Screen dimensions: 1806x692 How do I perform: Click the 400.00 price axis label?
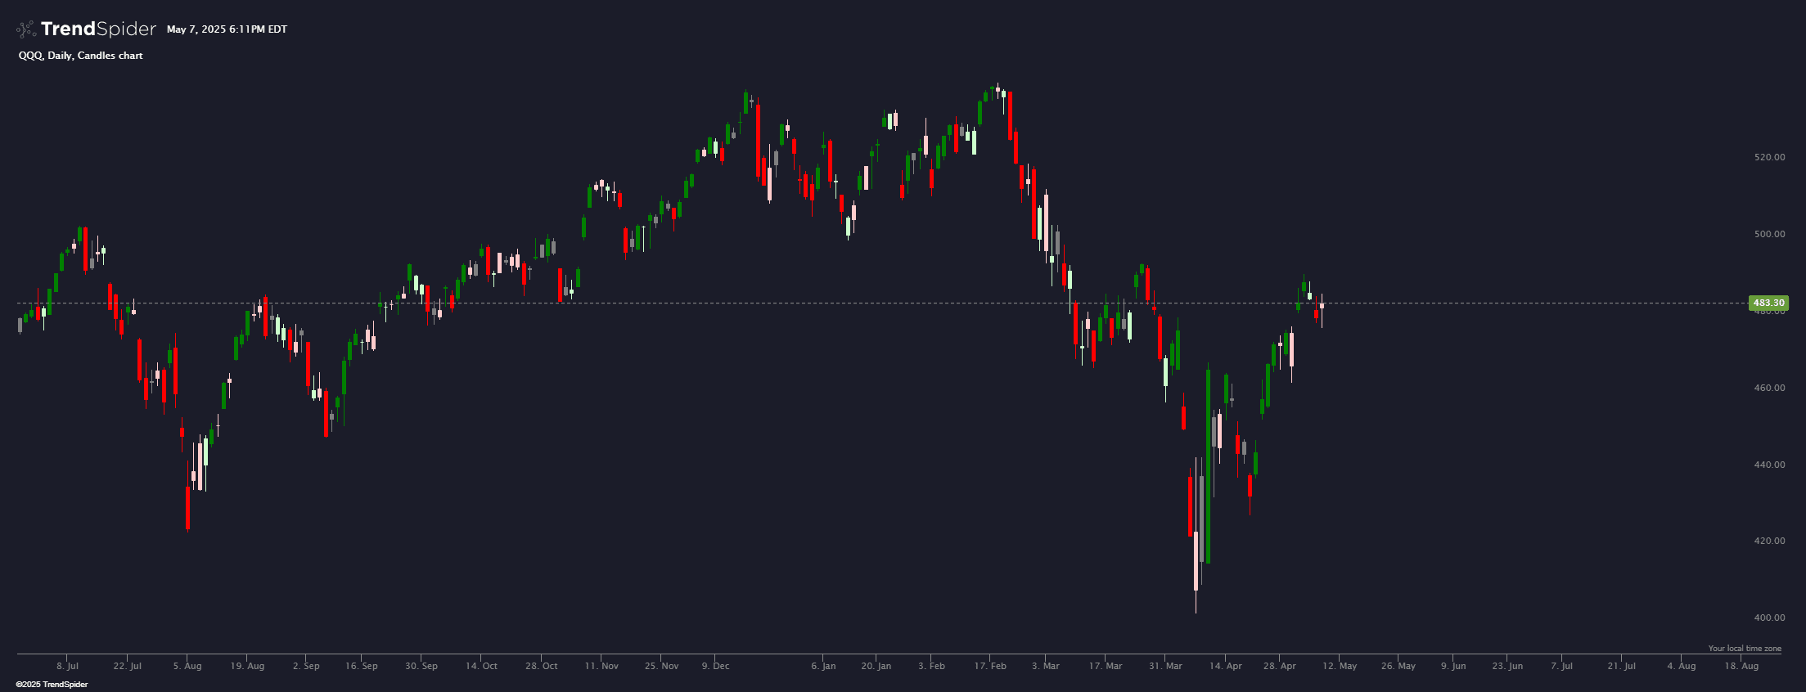(x=1769, y=618)
